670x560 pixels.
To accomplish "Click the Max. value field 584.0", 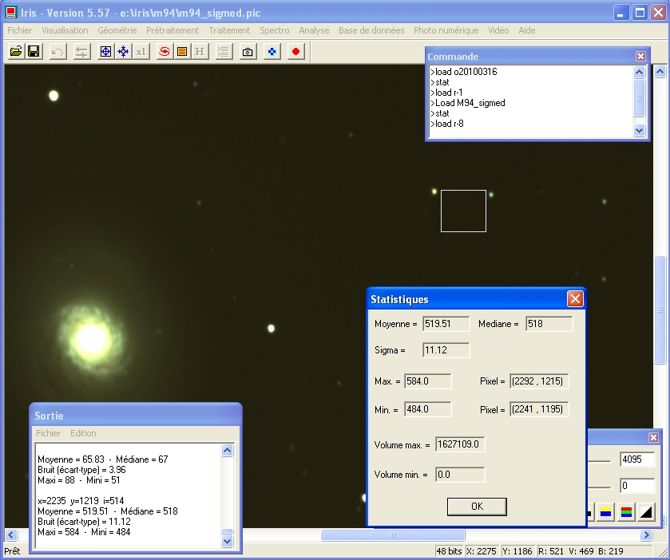I will [428, 381].
